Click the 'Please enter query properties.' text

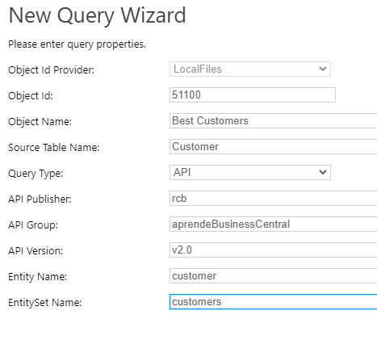coord(77,44)
